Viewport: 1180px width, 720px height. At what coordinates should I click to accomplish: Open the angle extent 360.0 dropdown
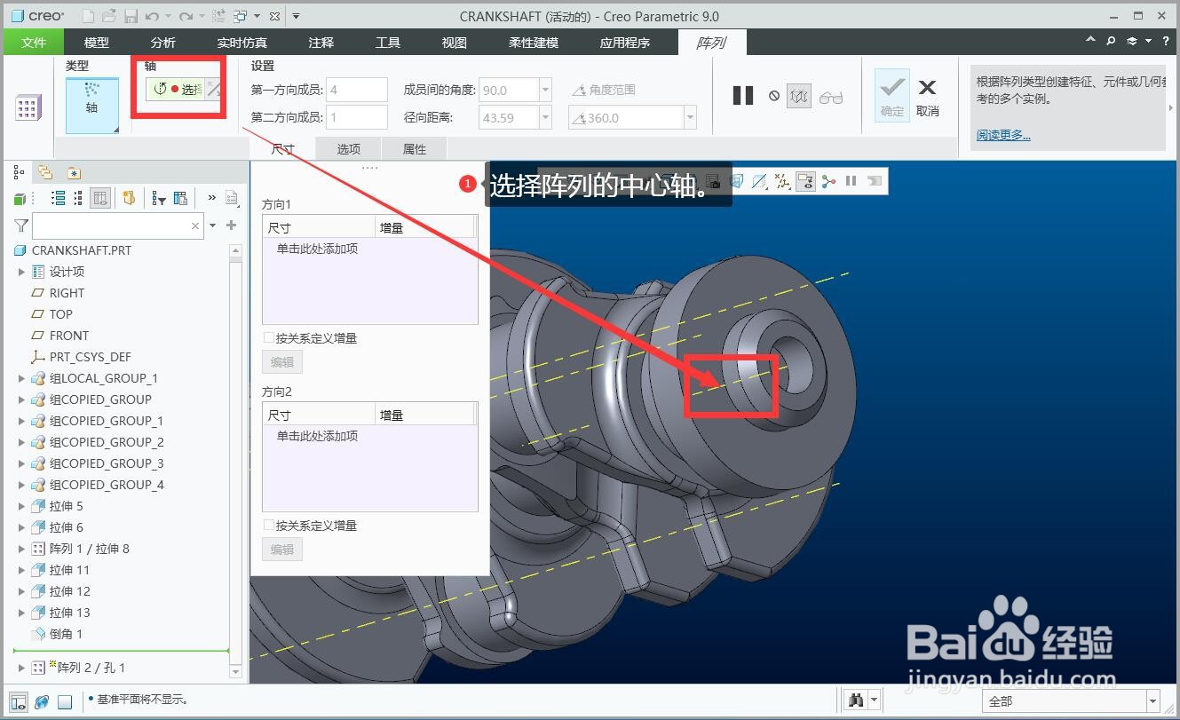point(691,117)
